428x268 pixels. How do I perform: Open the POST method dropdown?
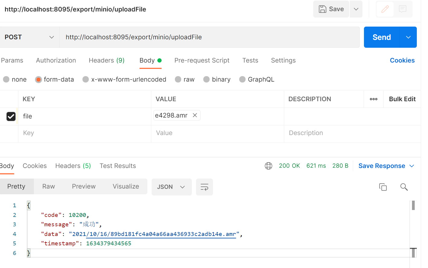point(30,37)
